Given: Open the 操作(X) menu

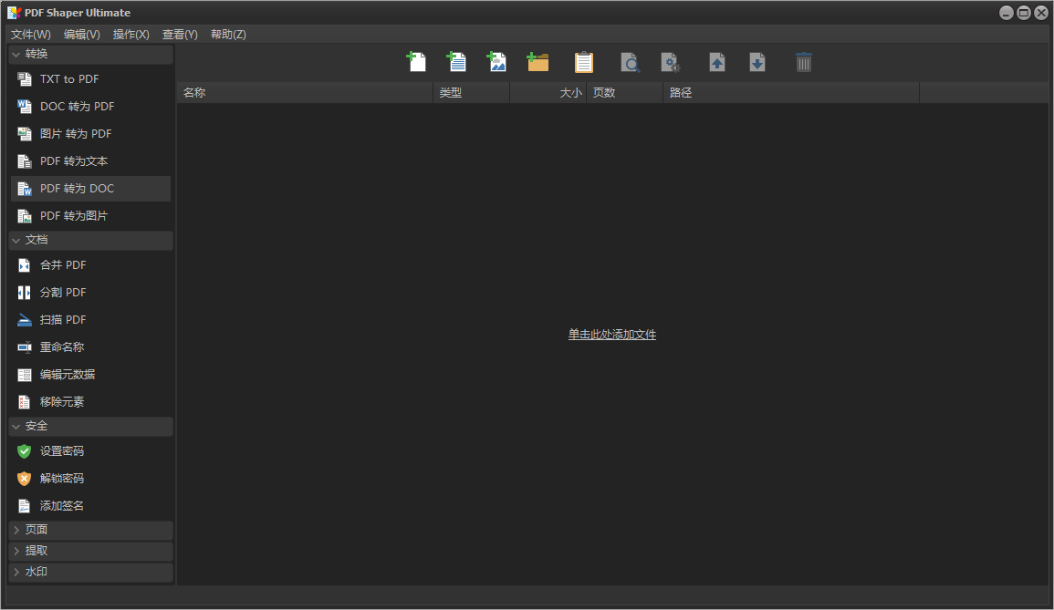Looking at the screenshot, I should 131,35.
